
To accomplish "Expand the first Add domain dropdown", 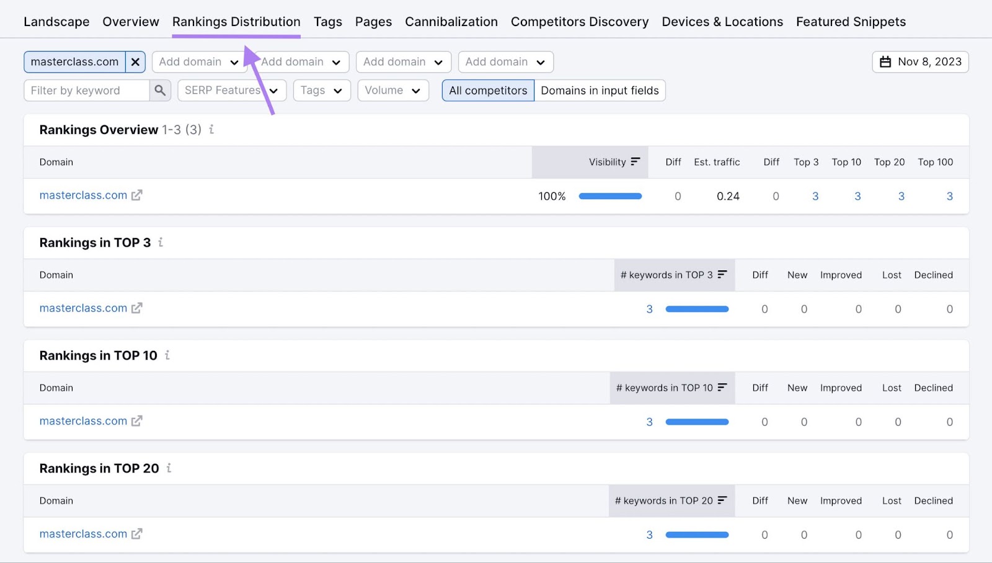I will click(x=198, y=61).
